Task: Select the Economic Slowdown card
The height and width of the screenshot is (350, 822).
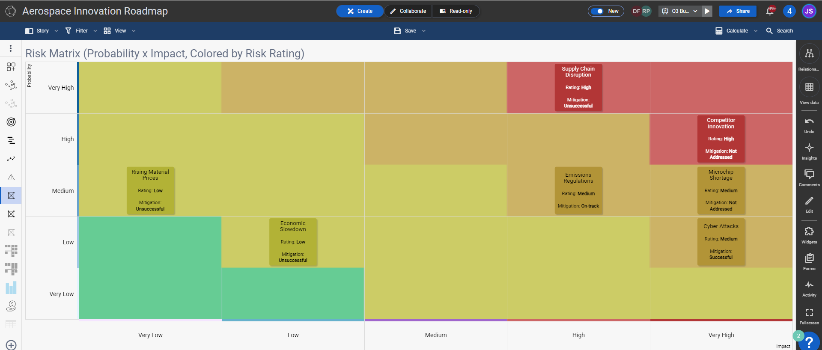Action: coord(293,242)
